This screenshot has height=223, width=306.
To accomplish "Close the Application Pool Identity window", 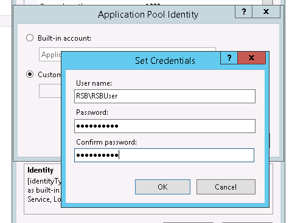I will tap(266, 12).
